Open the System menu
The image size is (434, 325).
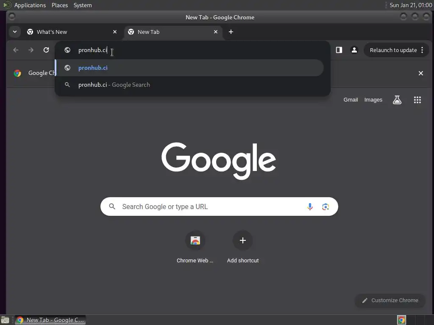(x=83, y=5)
